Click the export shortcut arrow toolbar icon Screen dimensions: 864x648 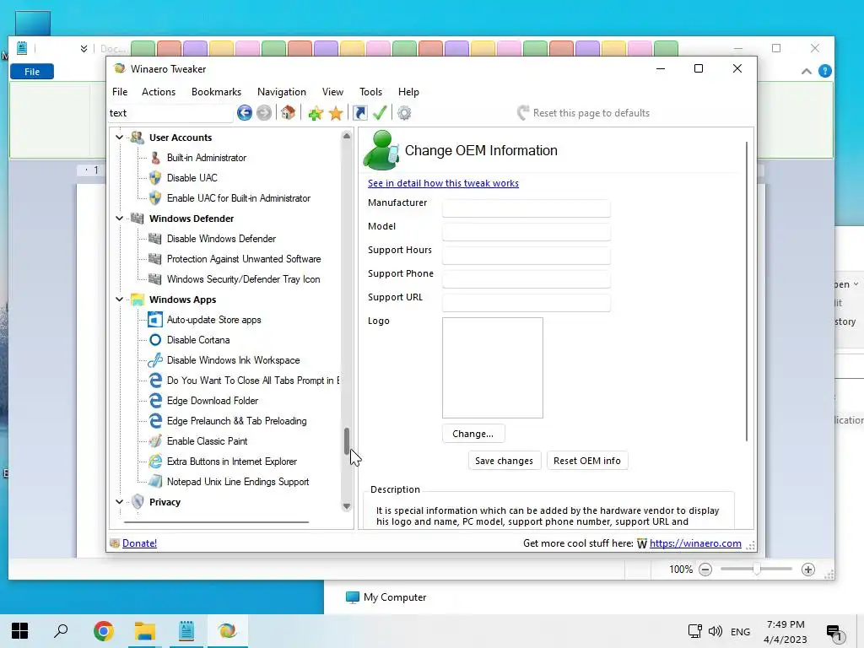click(x=359, y=113)
